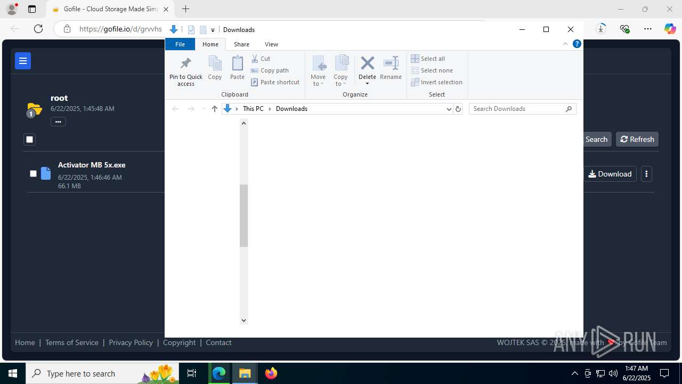Click Paste shortcut in the ribbon
This screenshot has height=384, width=682.
275,82
